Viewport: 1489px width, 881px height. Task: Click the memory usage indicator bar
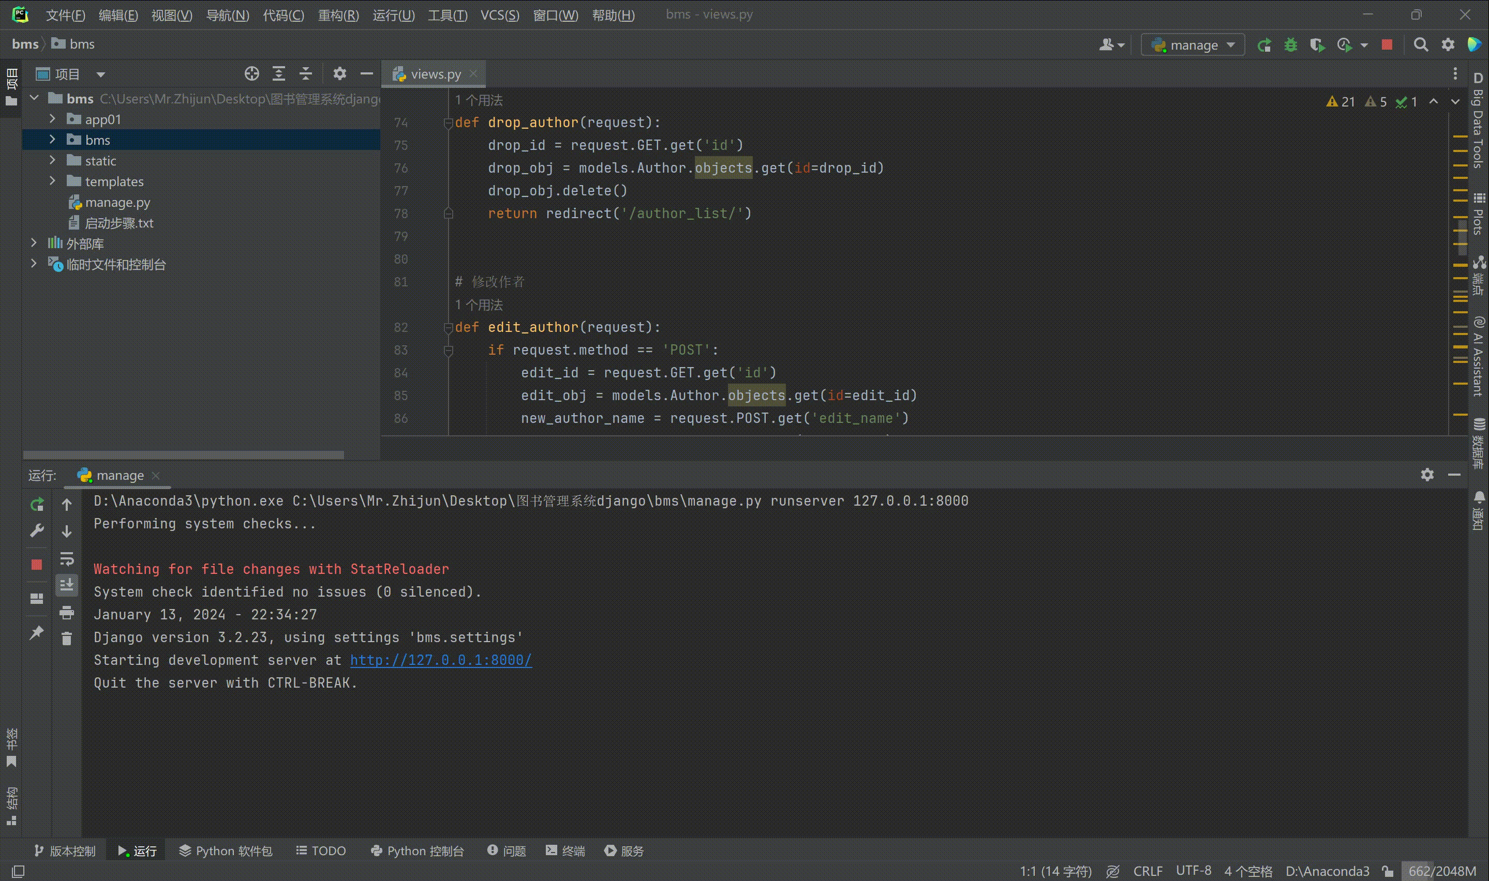pyautogui.click(x=1442, y=871)
